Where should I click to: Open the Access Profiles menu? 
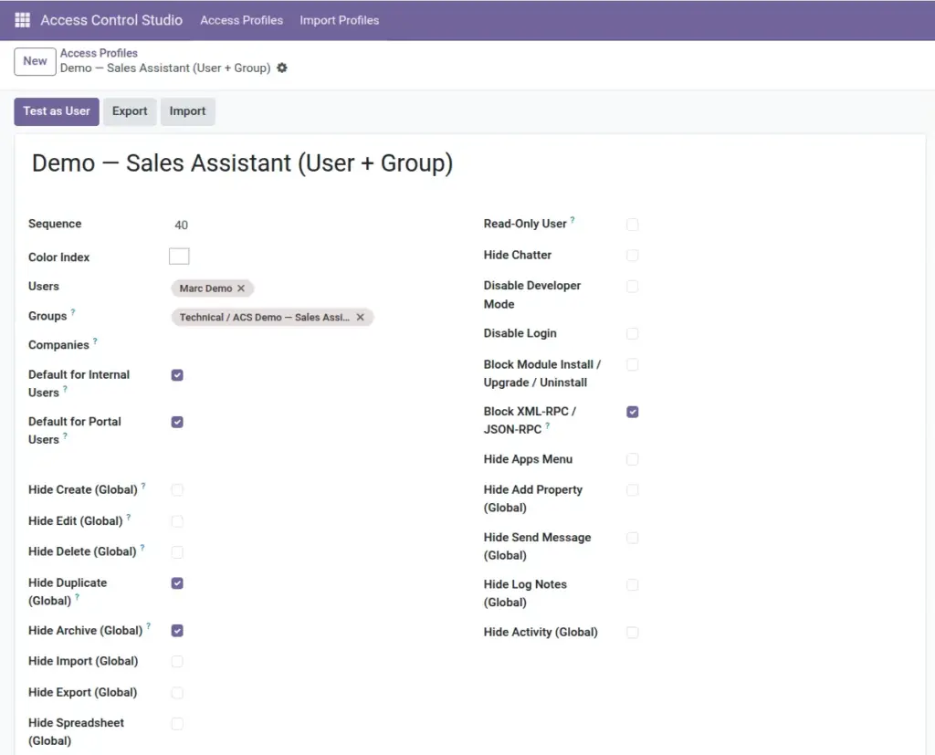point(241,20)
